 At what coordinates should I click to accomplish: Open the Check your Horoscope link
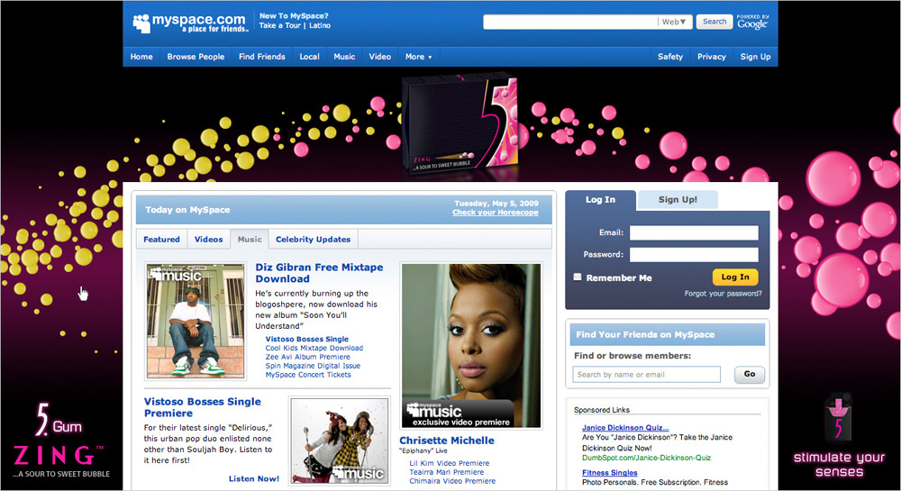coord(496,213)
